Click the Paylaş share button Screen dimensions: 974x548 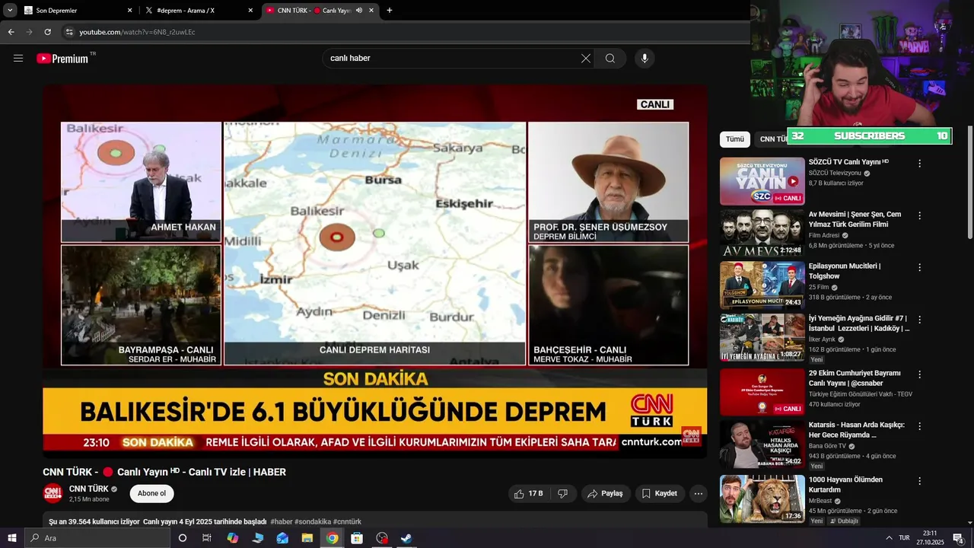(606, 494)
